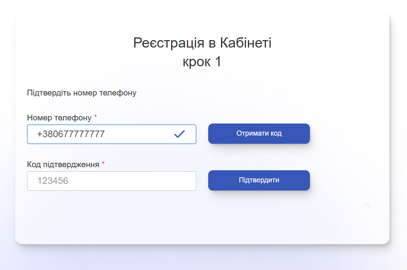The image size is (407, 270).
Task: Click the checkmark validation icon in phone field
Action: 179,134
